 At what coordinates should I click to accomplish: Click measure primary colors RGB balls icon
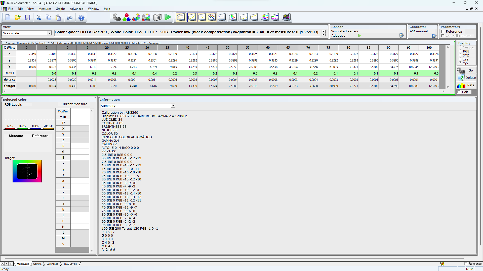(x=126, y=18)
